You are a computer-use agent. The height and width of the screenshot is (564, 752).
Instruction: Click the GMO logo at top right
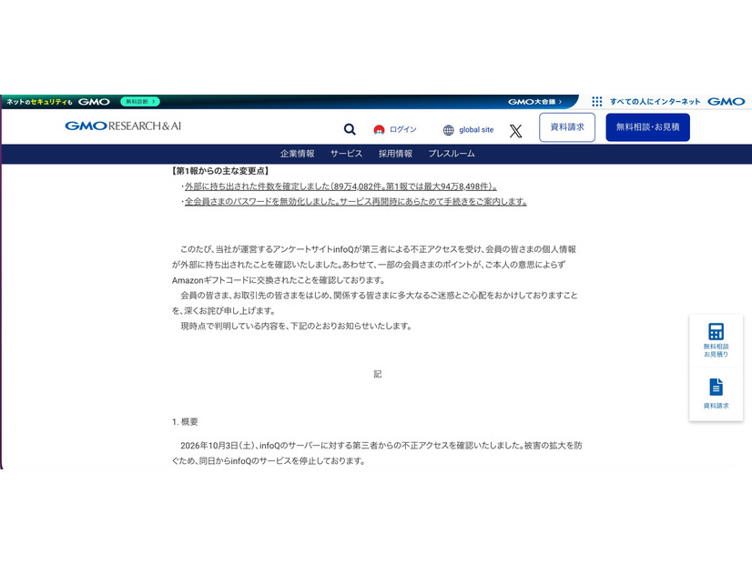(727, 102)
